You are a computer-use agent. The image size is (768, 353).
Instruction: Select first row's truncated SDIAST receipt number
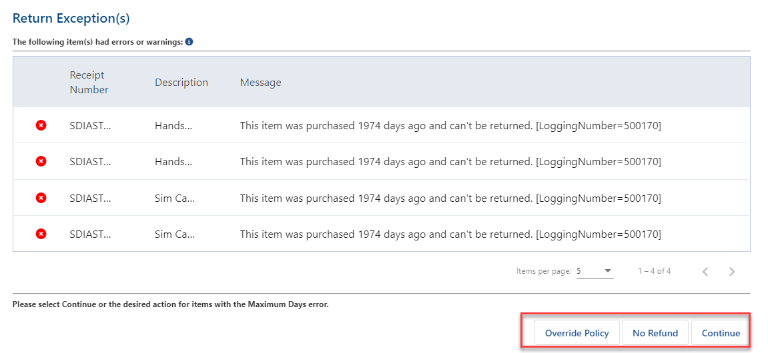[90, 126]
